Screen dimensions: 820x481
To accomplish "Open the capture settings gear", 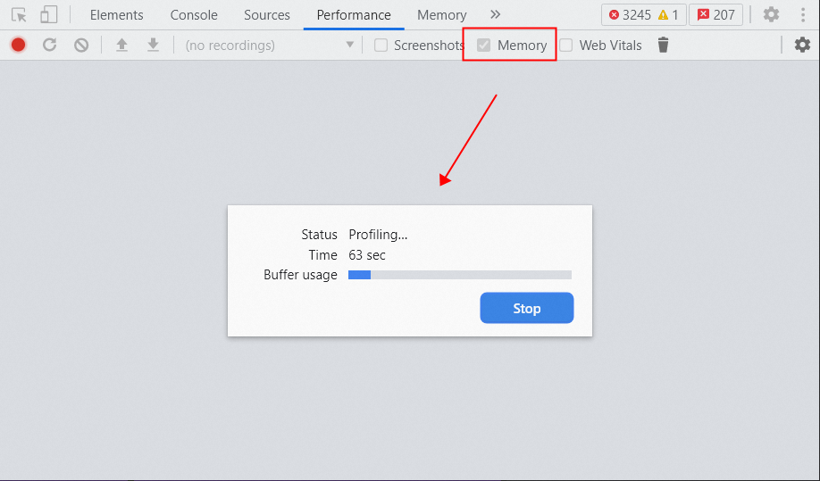I will (802, 45).
